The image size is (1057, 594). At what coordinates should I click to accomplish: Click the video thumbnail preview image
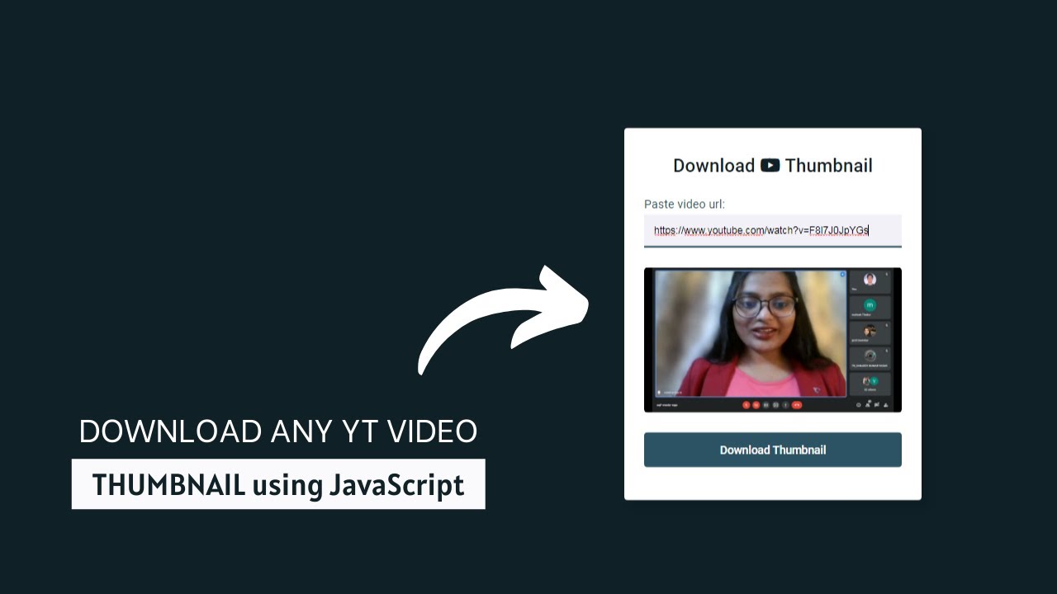point(772,340)
